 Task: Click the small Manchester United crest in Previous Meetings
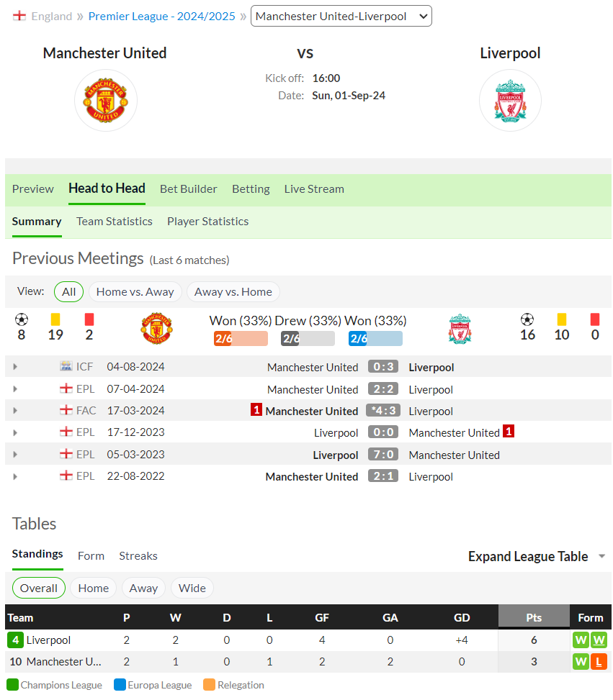pos(156,328)
